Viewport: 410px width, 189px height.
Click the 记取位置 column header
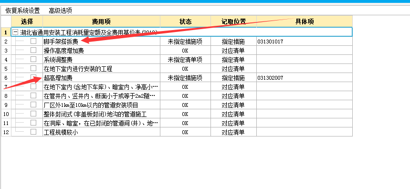[x=233, y=21]
